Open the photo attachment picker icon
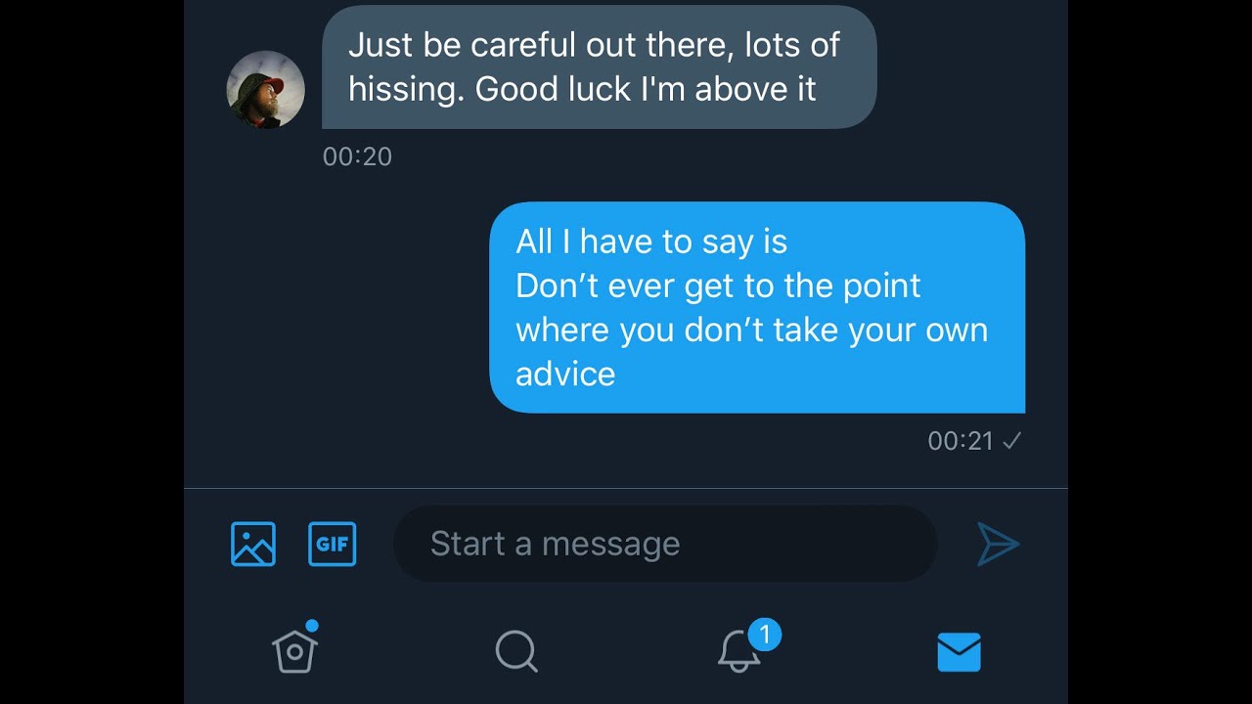Image resolution: width=1252 pixels, height=704 pixels. (x=253, y=544)
